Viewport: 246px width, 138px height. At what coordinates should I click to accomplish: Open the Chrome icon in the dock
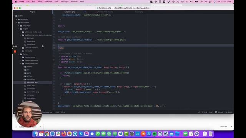click(x=47, y=134)
